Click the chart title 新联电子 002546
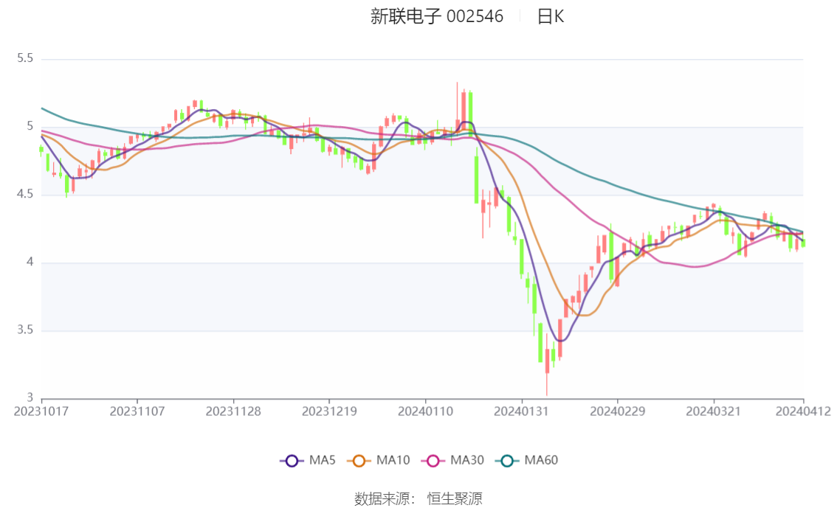The height and width of the screenshot is (508, 837). pos(437,16)
